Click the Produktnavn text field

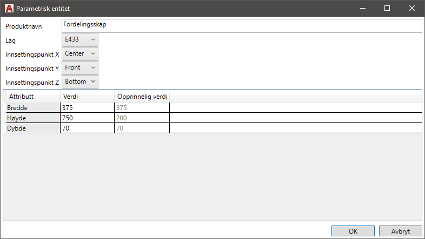tap(241, 26)
